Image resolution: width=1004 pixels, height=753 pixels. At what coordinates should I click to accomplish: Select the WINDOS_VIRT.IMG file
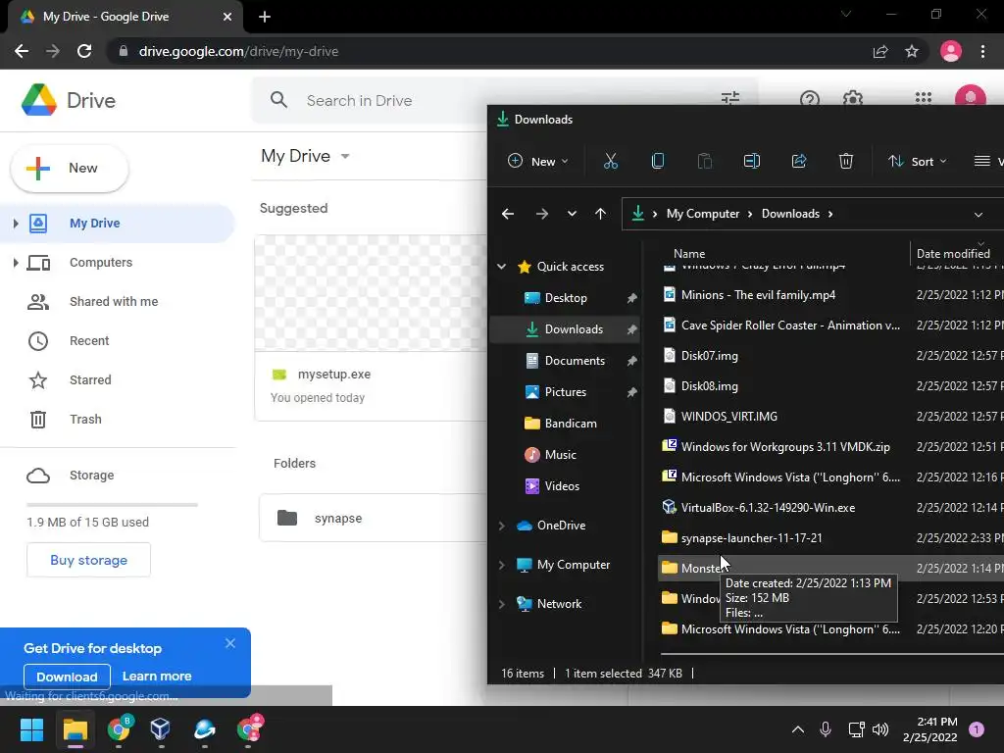pos(728,416)
